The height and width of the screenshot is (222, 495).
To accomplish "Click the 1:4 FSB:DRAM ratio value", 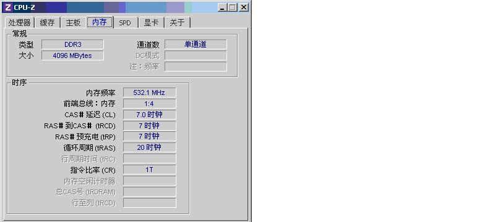I will click(149, 104).
